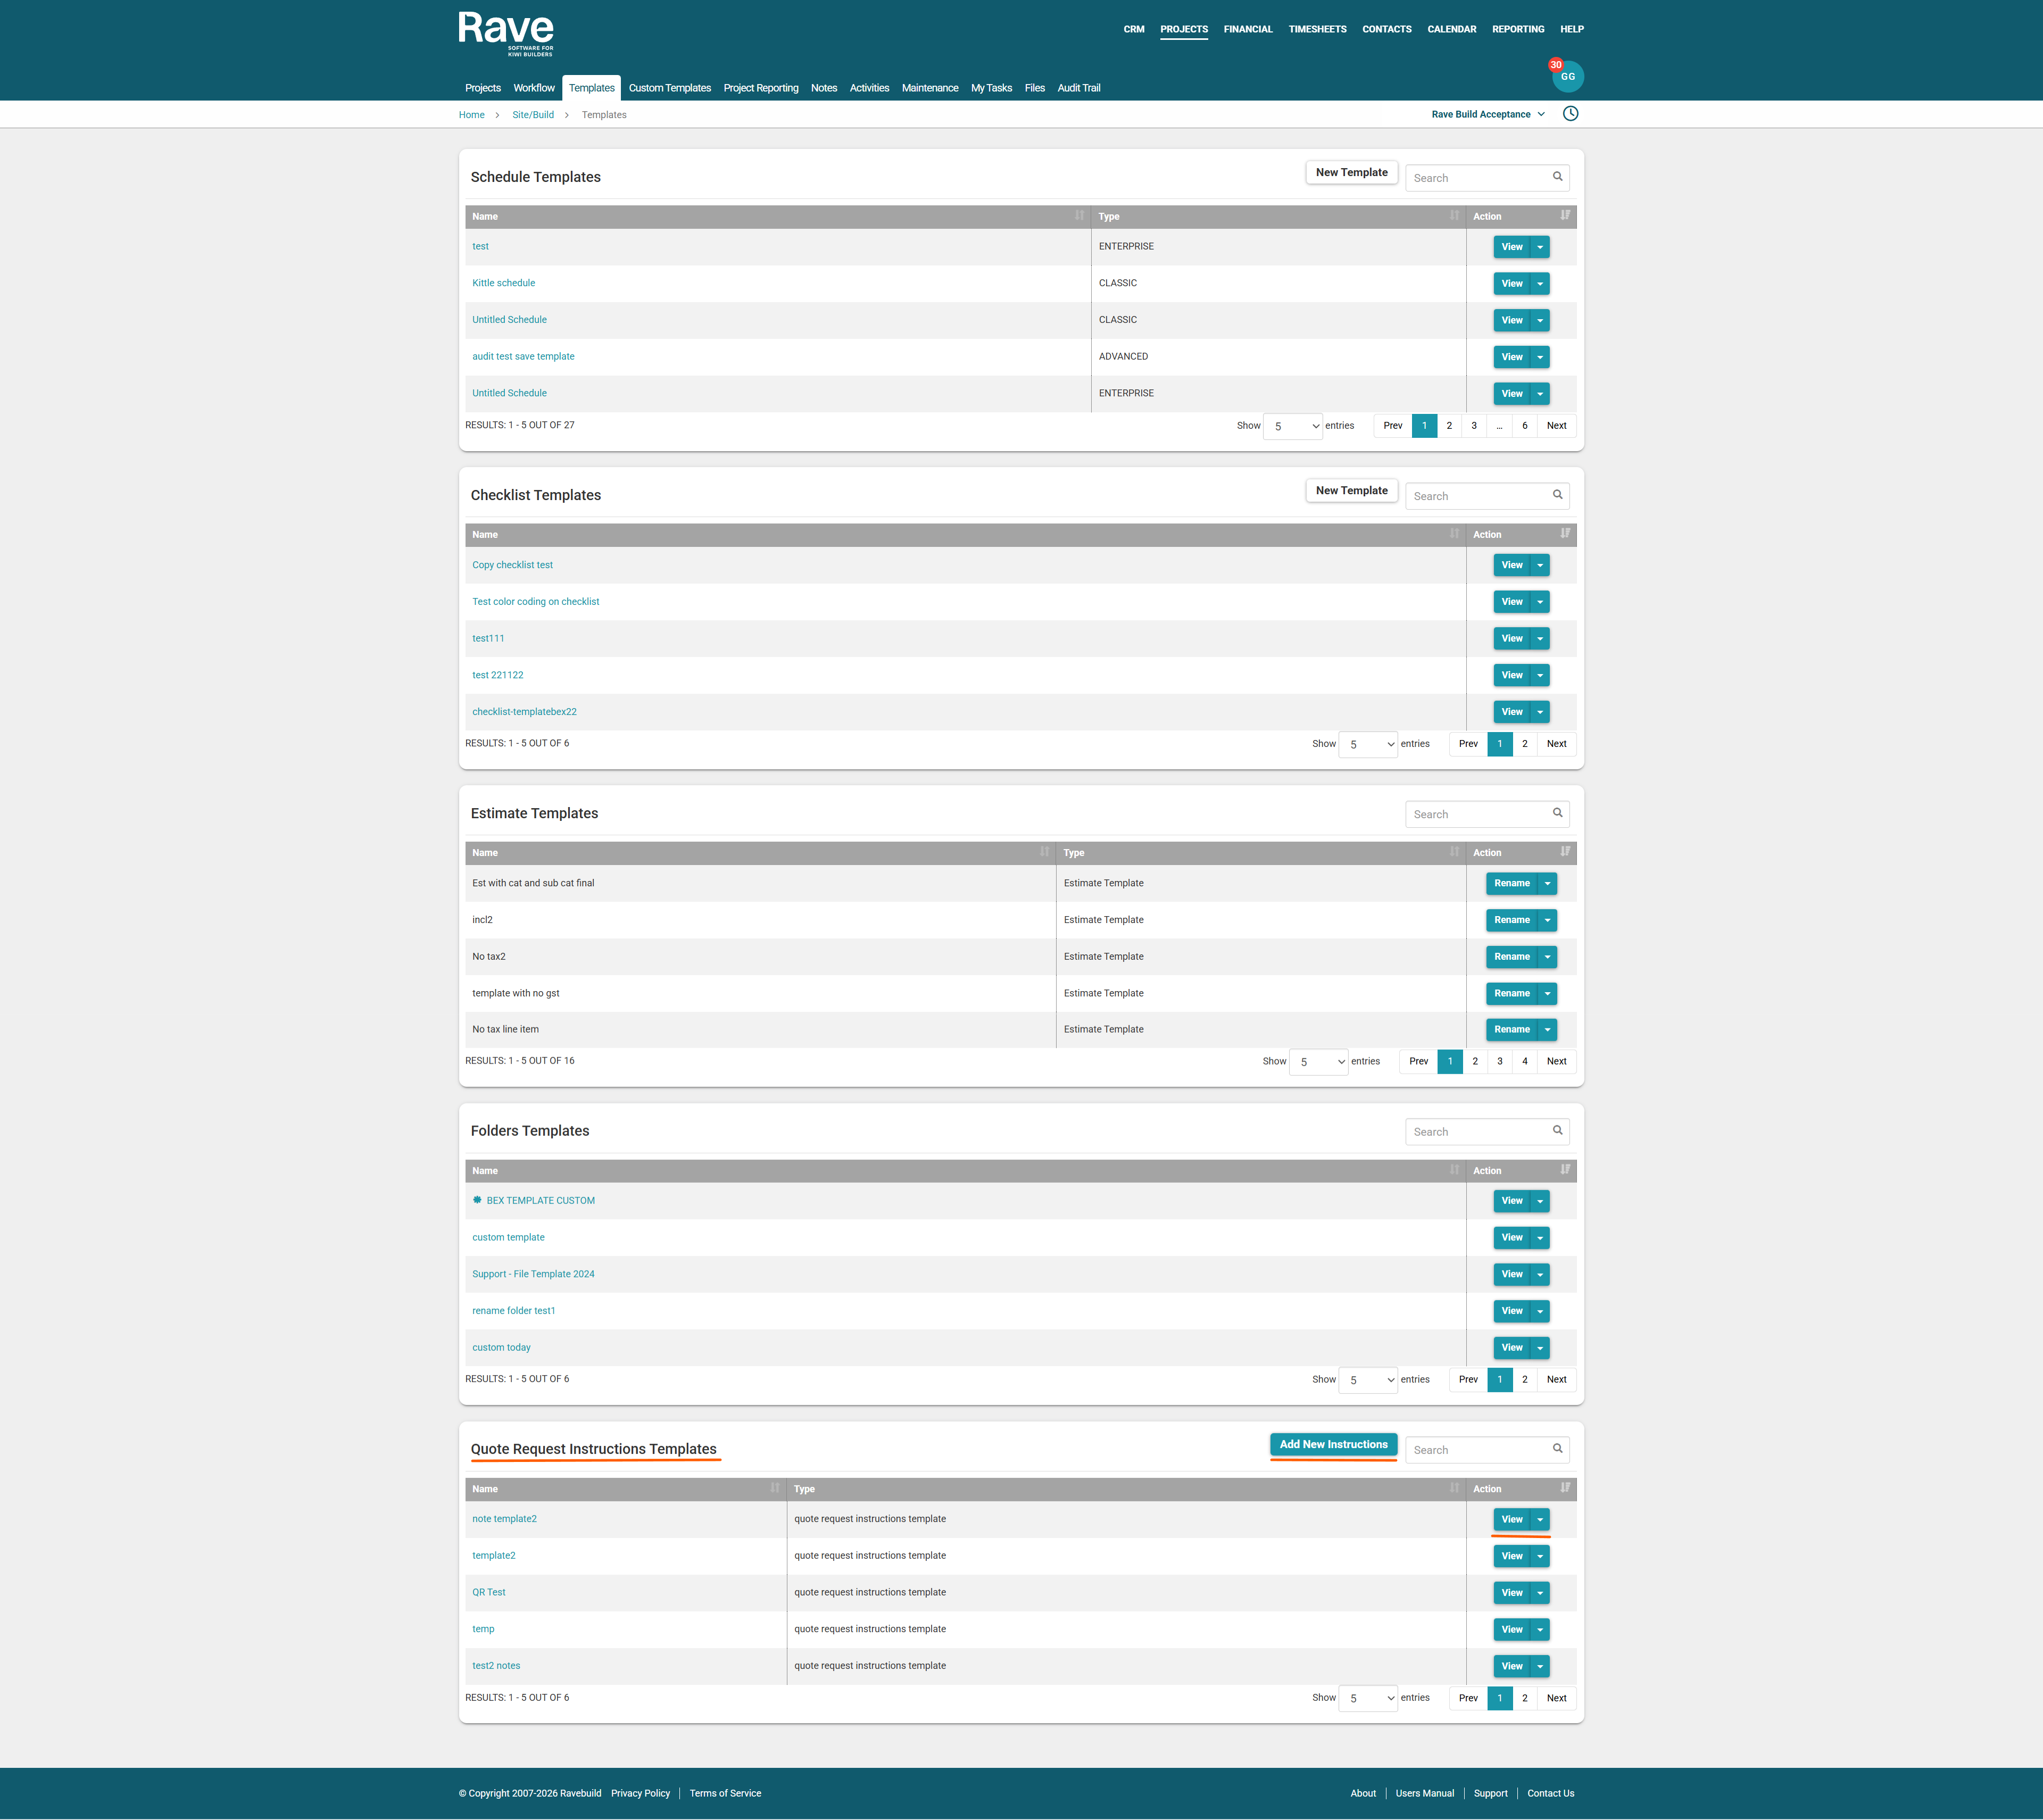Go to page 6 of Schedule Templates
Image resolution: width=2043 pixels, height=1820 pixels.
pos(1524,426)
